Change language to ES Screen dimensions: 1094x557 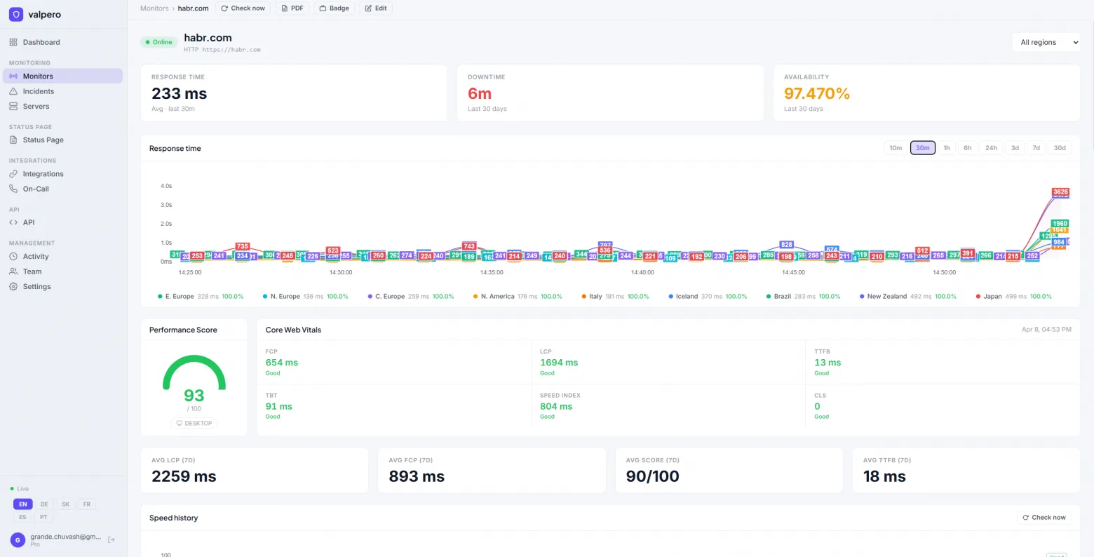click(22, 517)
